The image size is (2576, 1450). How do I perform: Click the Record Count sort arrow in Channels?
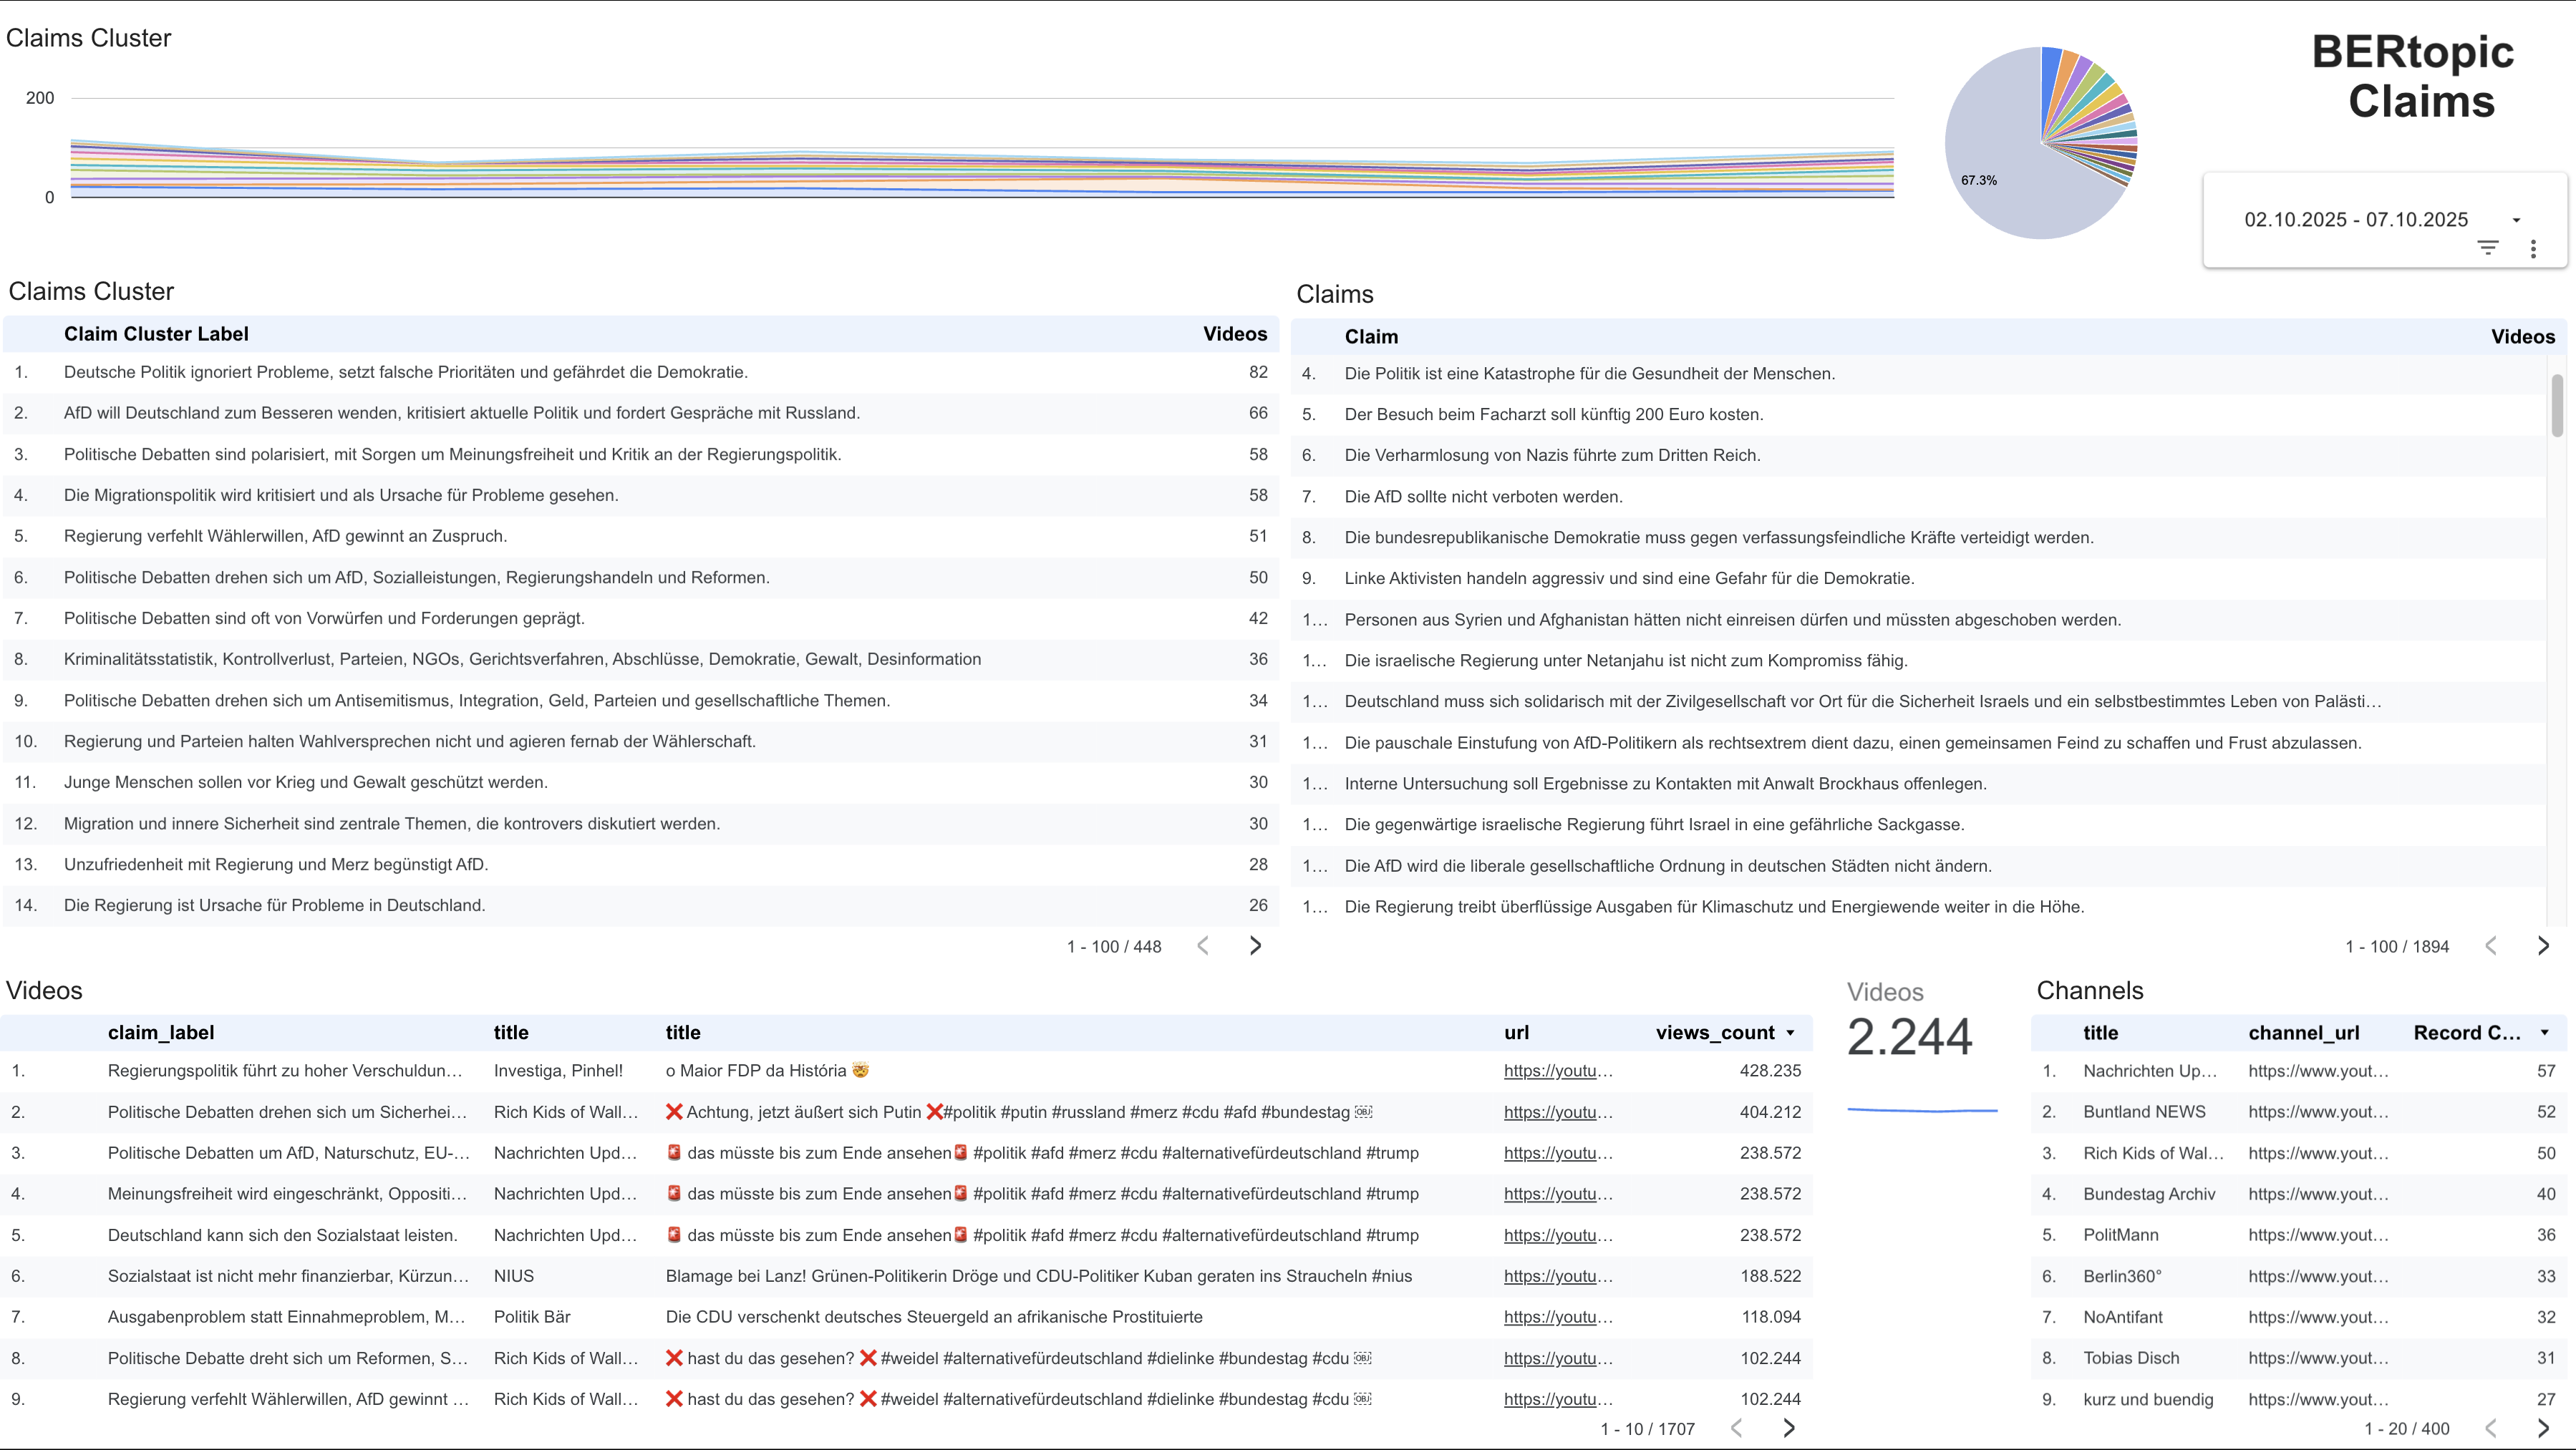2544,1033
